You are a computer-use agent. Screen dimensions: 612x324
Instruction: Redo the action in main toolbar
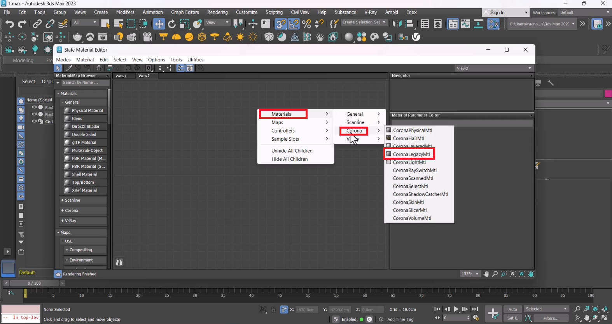[22, 24]
